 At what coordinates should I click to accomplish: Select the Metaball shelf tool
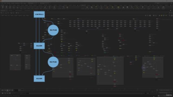pos(64,8)
